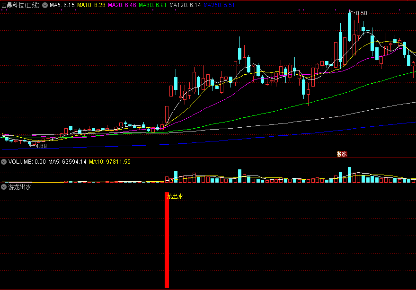The height and width of the screenshot is (290, 416).
Task: Click the 4.69 low price marker
Action: pos(41,146)
